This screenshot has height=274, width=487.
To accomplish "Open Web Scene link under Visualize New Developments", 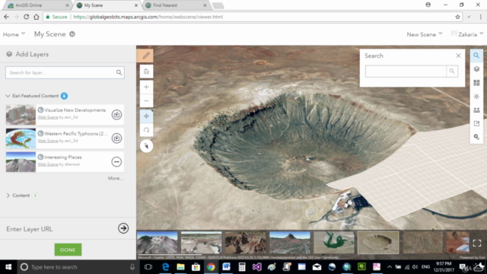I will pos(48,117).
